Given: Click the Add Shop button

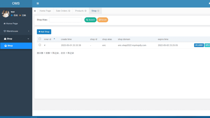Looking at the screenshot, I should click(x=44, y=32).
